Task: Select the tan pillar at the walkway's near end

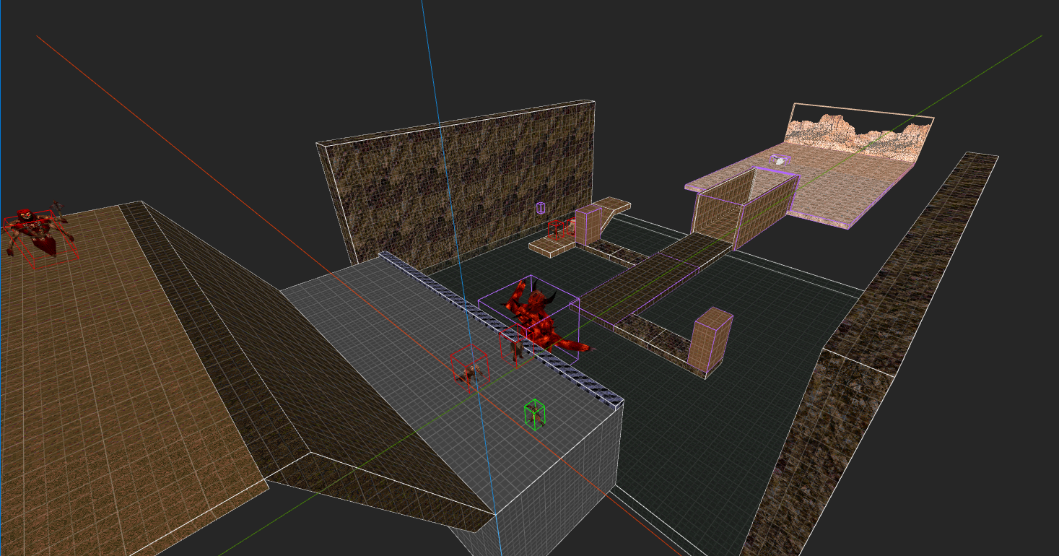Action: (710, 342)
